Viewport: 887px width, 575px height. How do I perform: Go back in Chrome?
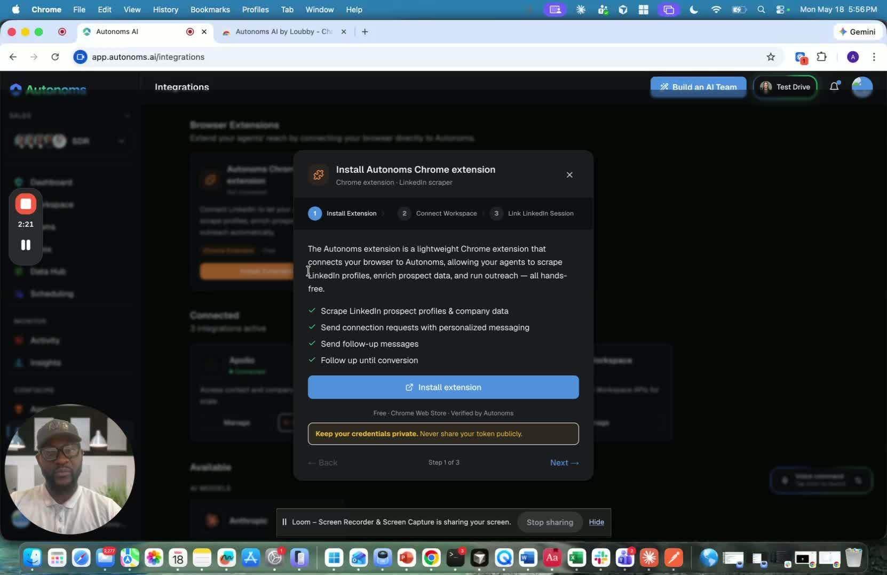point(13,57)
